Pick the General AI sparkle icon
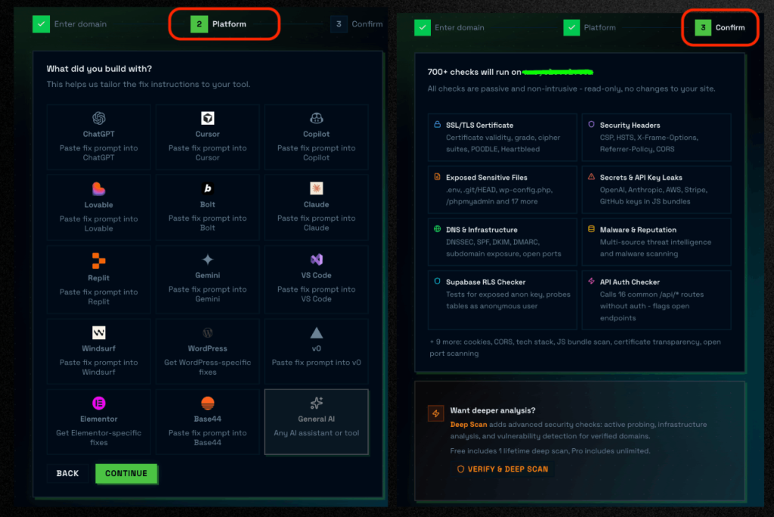This screenshot has width=774, height=517. coord(317,403)
